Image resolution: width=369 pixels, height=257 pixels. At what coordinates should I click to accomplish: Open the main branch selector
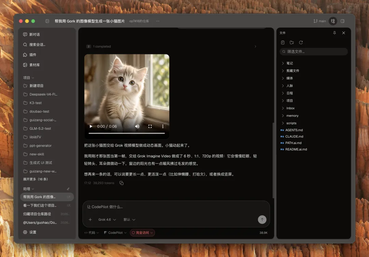pos(319,21)
